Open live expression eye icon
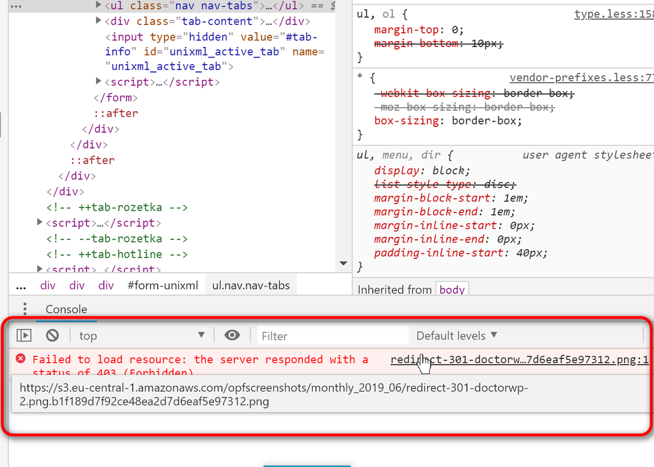This screenshot has height=467, width=654. click(232, 336)
